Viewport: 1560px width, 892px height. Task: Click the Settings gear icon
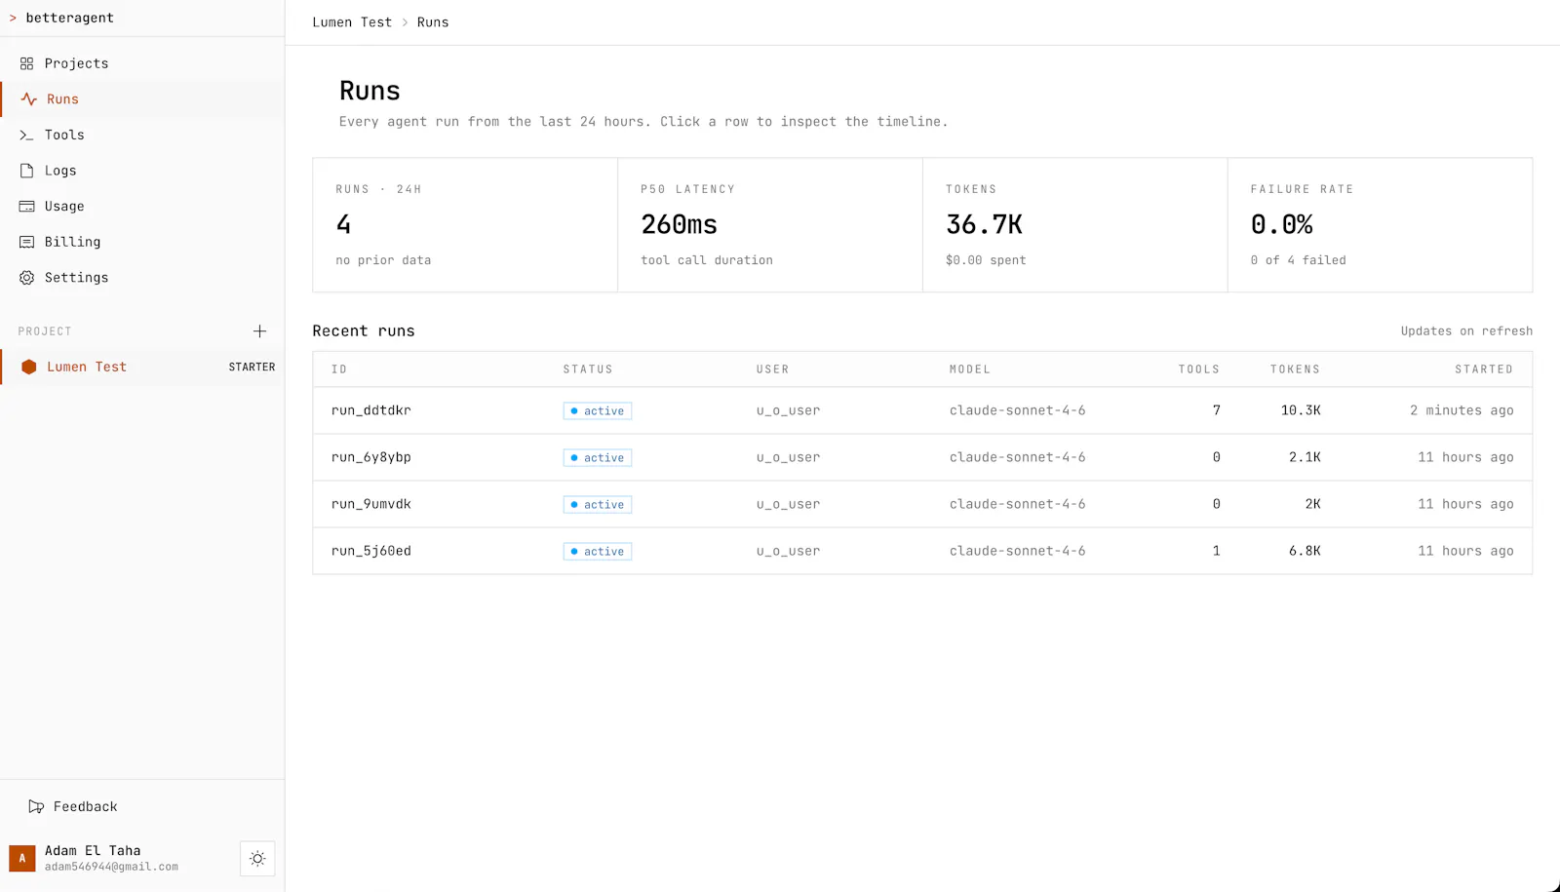26,278
